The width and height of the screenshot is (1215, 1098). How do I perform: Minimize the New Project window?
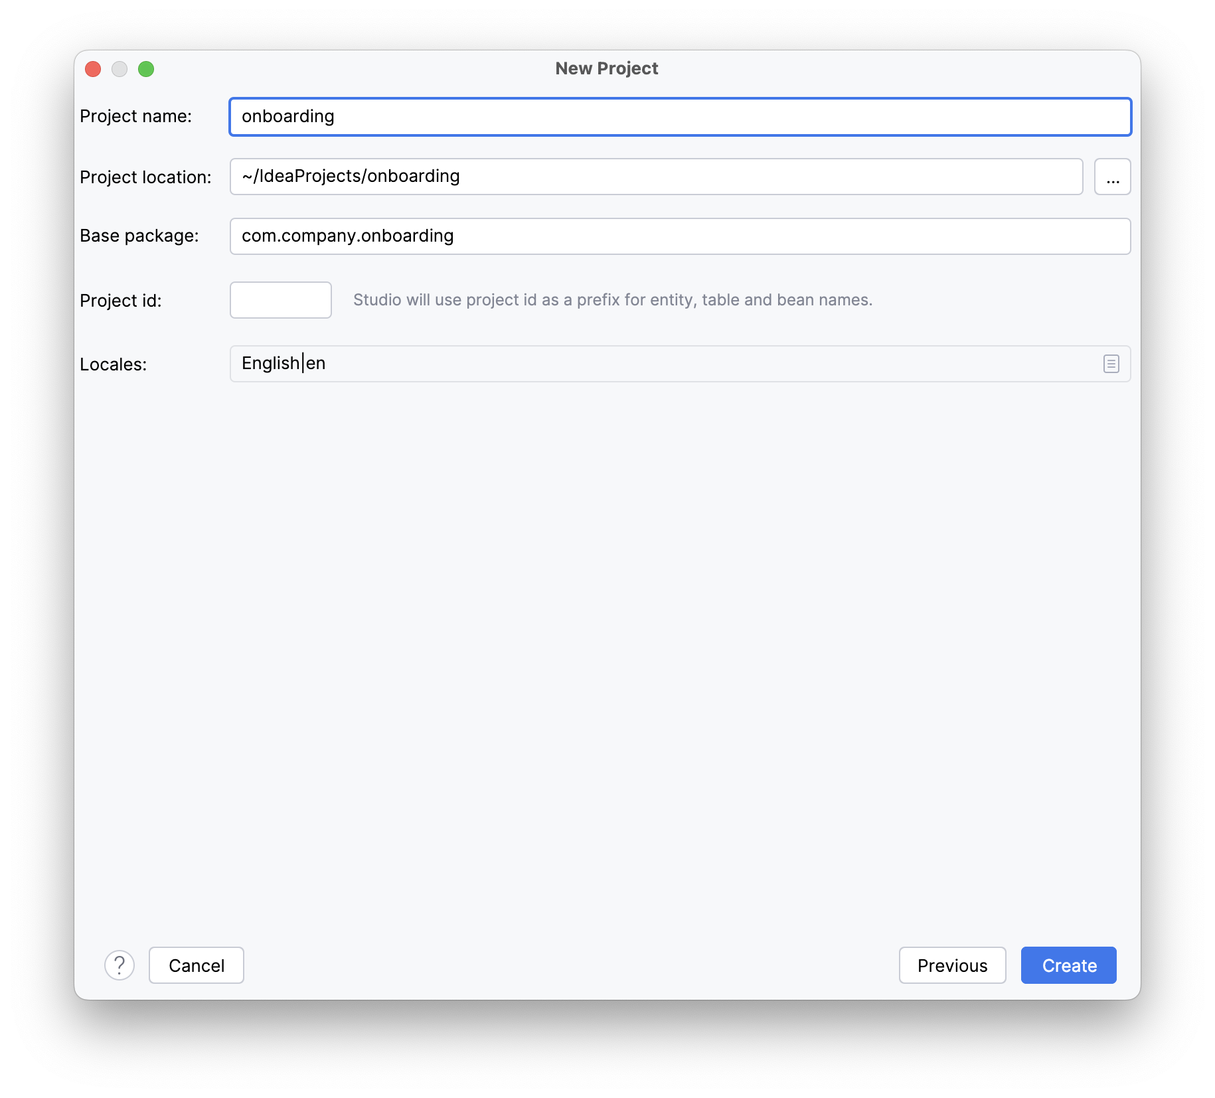(120, 69)
